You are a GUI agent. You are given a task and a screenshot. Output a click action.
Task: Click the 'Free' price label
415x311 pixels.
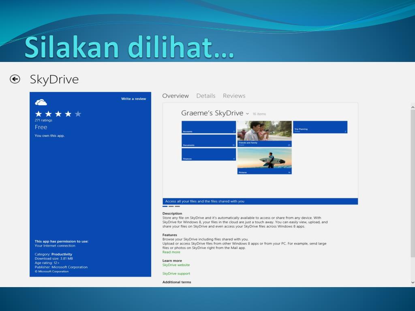[41, 127]
